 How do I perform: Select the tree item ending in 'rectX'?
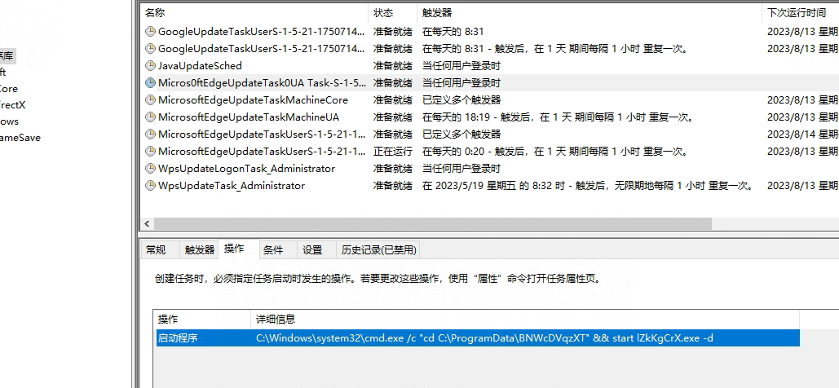13,105
